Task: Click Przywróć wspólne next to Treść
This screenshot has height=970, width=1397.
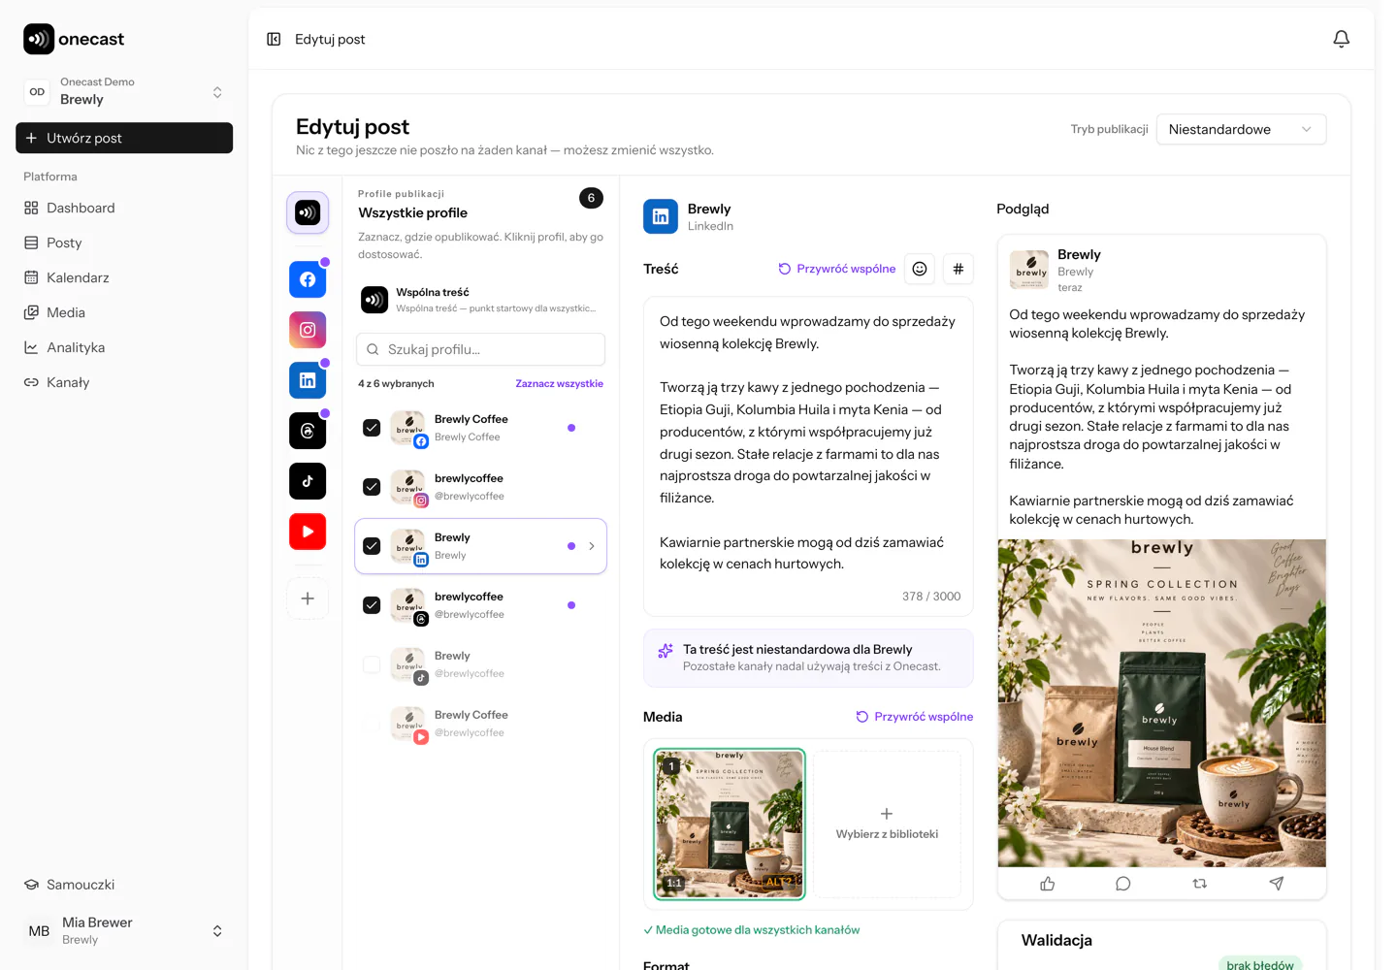Action: pos(837,269)
